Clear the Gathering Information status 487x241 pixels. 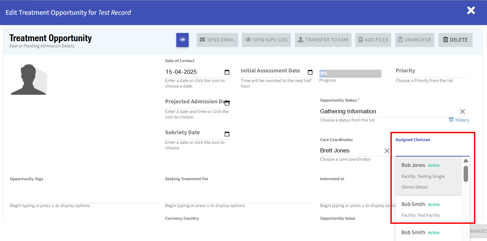[462, 112]
